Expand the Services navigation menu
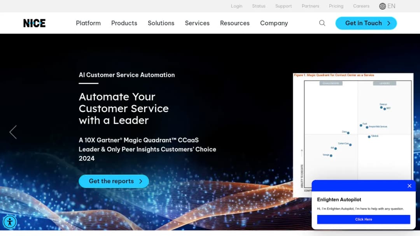Viewport: 420px width, 236px height. (197, 23)
